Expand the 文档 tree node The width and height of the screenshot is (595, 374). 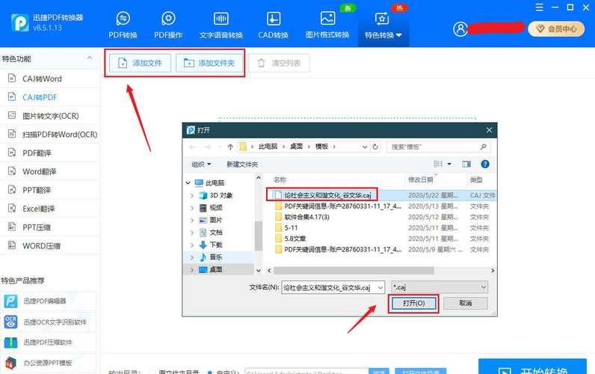point(192,233)
